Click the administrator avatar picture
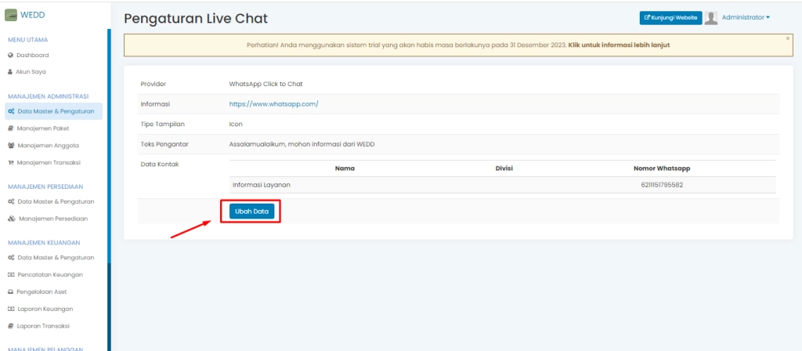This screenshot has height=351, width=802. 711,18
